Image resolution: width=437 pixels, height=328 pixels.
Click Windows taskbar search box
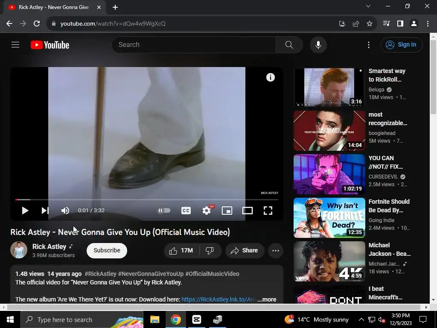[82, 319]
